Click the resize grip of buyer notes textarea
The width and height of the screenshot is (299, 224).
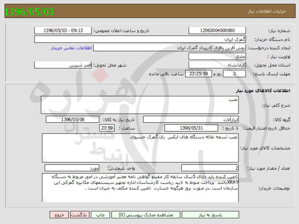(x=45, y=200)
